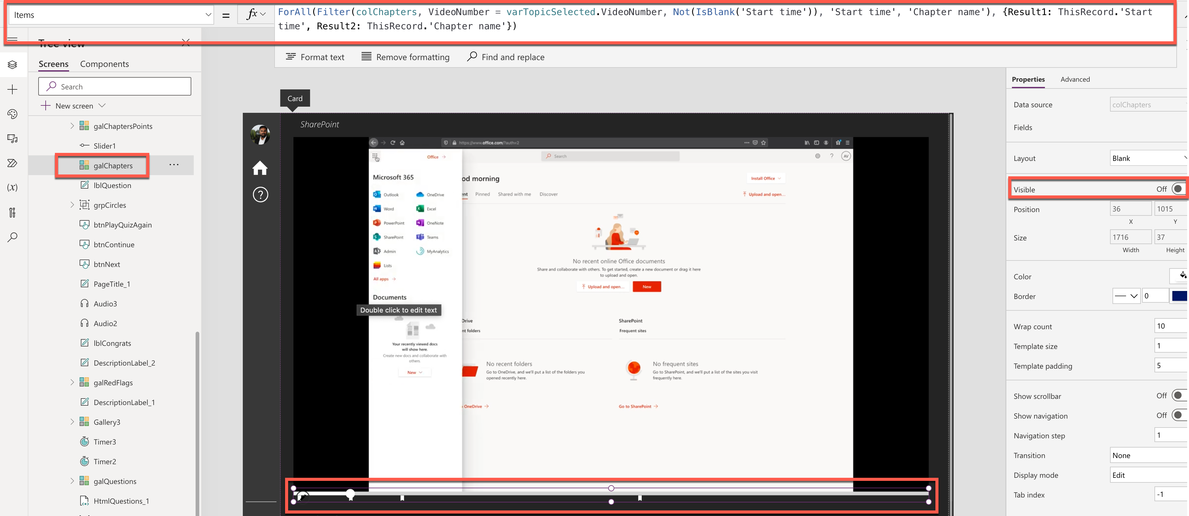The width and height of the screenshot is (1189, 516).
Task: Open the Tree view layers icon
Action: click(x=12, y=64)
